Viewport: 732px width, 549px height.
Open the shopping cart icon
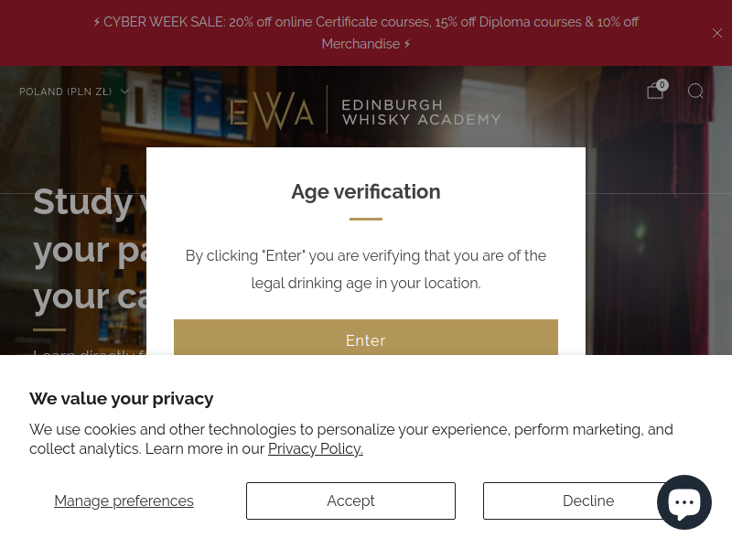(x=655, y=91)
